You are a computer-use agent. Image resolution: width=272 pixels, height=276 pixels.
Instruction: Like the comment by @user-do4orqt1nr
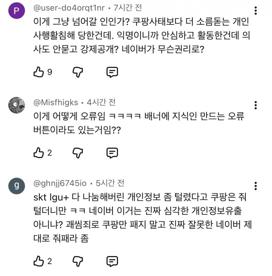coord(38,72)
